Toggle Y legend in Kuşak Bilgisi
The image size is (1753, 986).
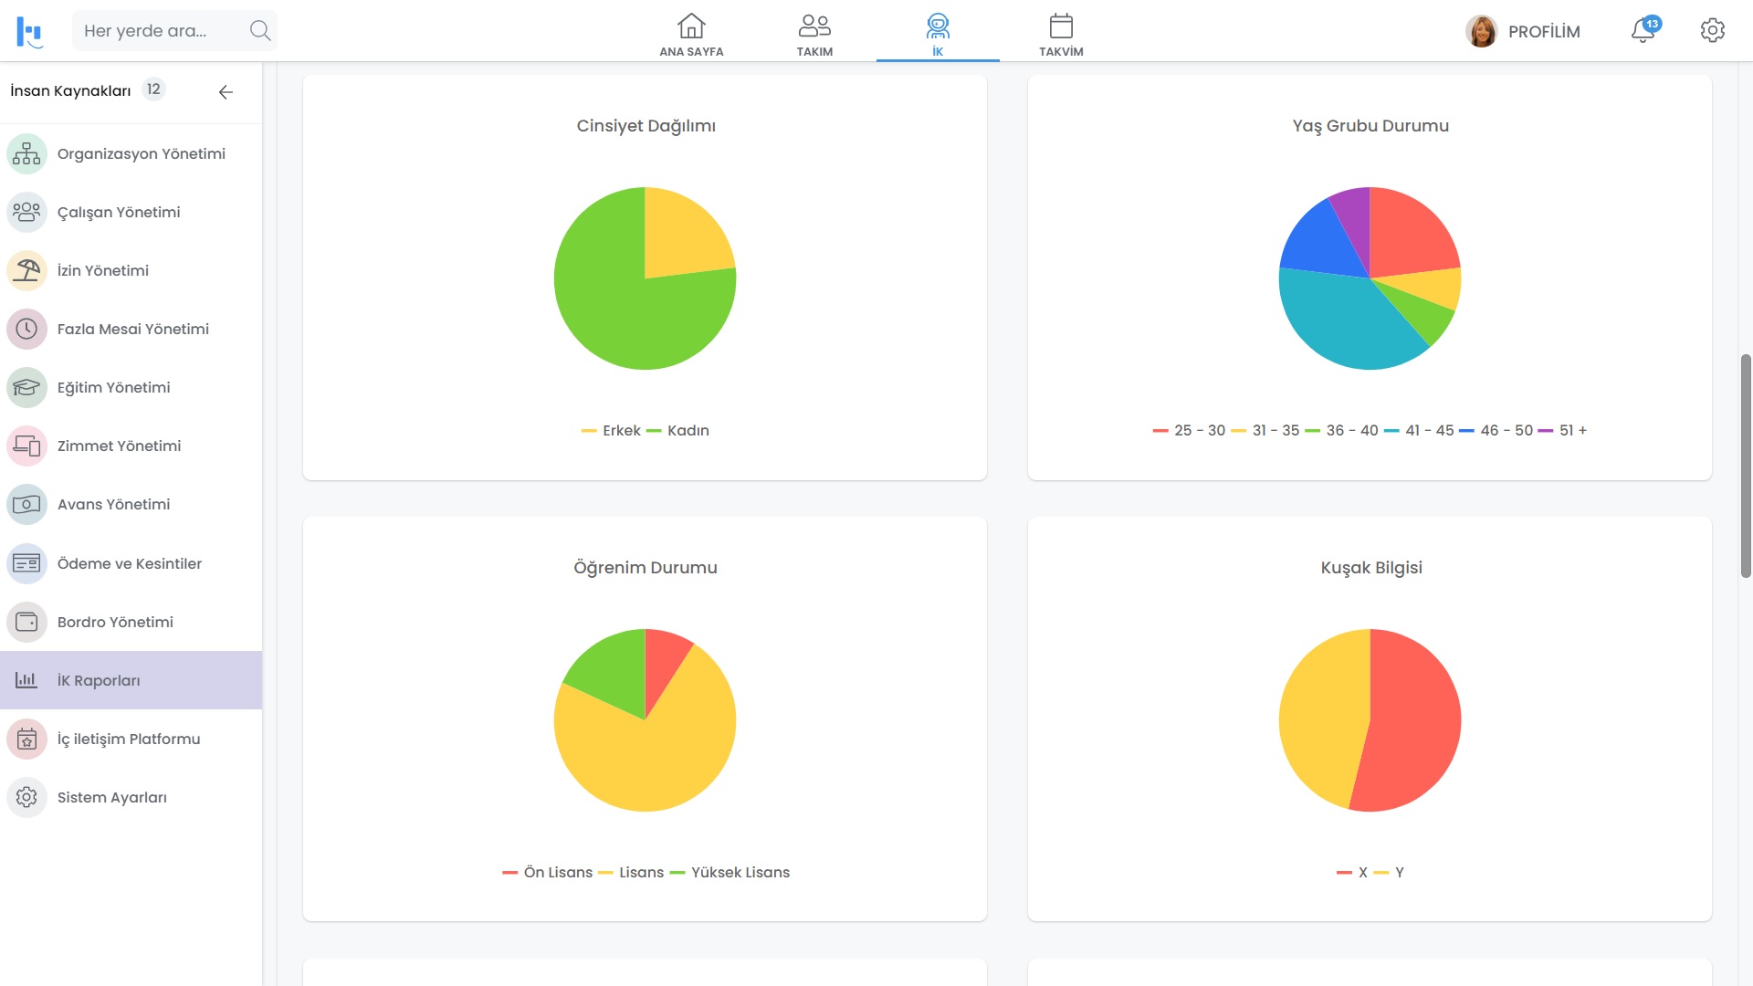tap(1389, 872)
